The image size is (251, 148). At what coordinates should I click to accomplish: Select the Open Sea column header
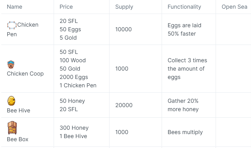pyautogui.click(x=234, y=7)
